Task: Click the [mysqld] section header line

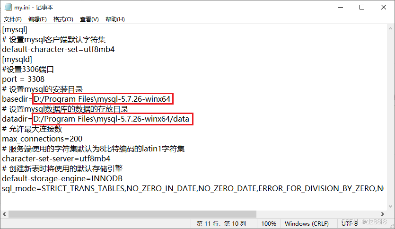Action: 17,60
